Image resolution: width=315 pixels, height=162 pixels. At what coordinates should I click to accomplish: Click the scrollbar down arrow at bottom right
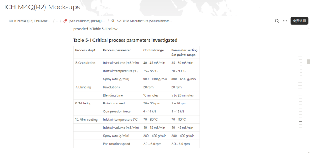(x=309, y=152)
